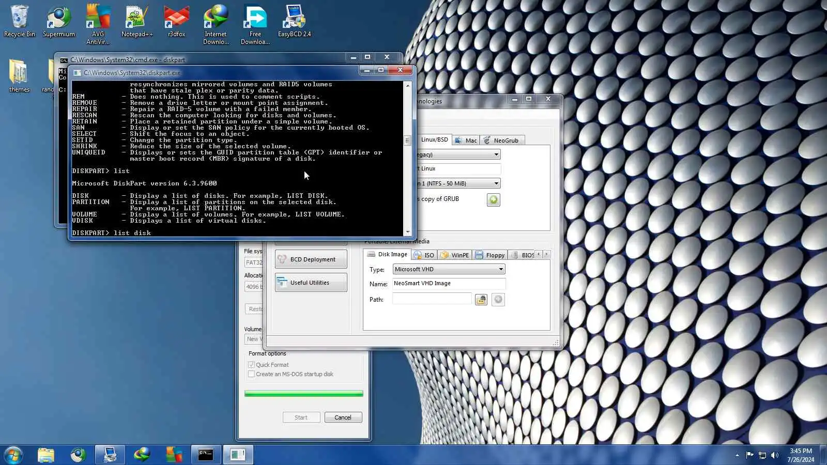Select the WinPE tab

point(455,255)
